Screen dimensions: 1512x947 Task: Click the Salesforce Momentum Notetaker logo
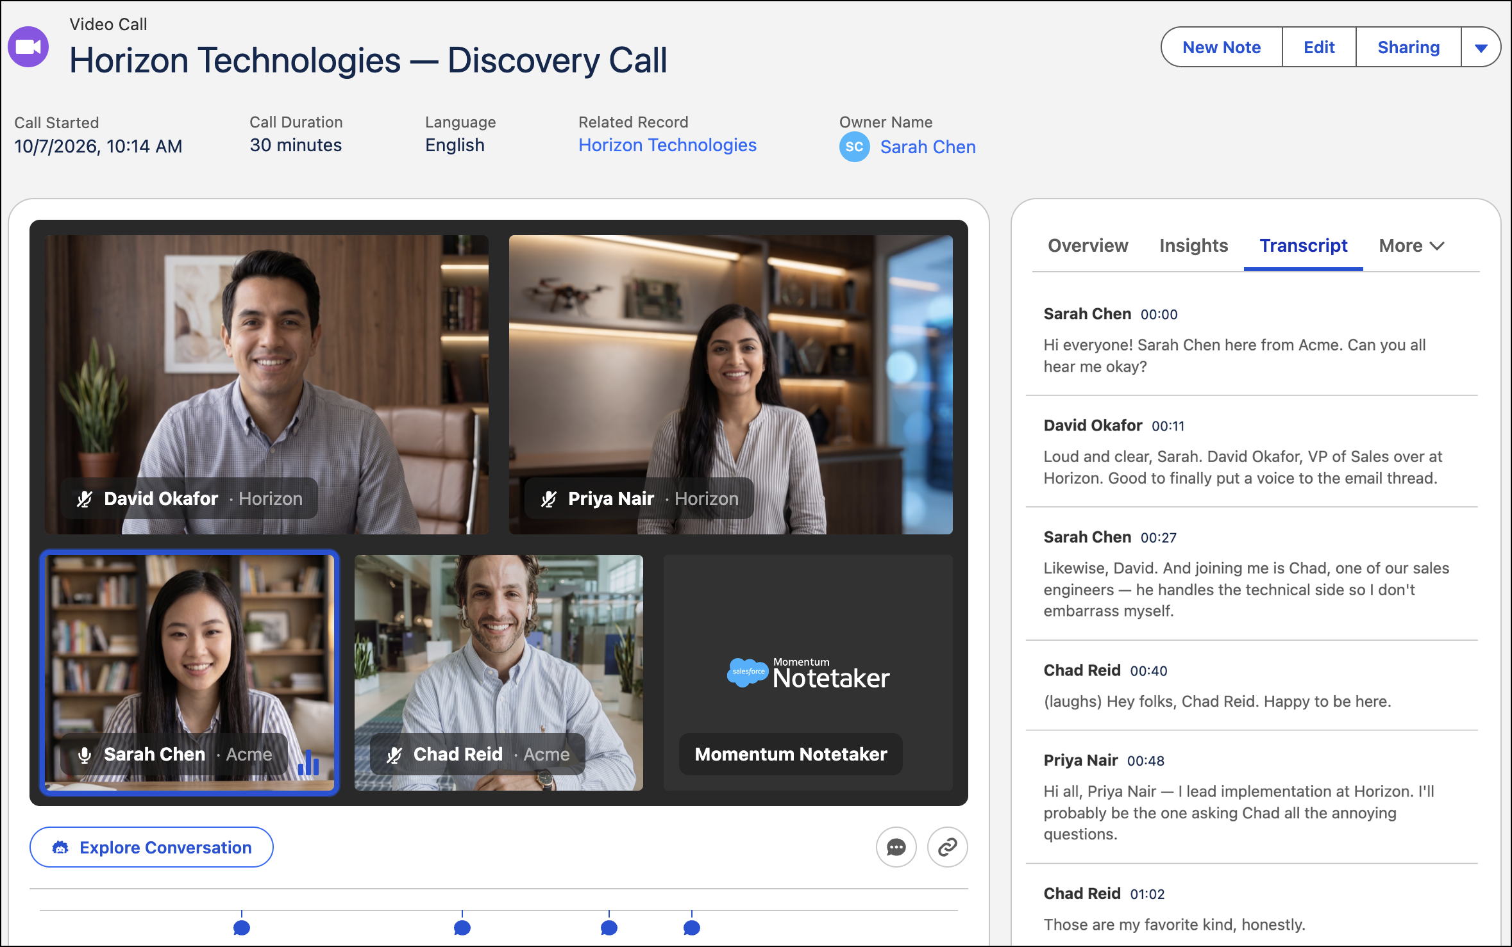point(808,673)
